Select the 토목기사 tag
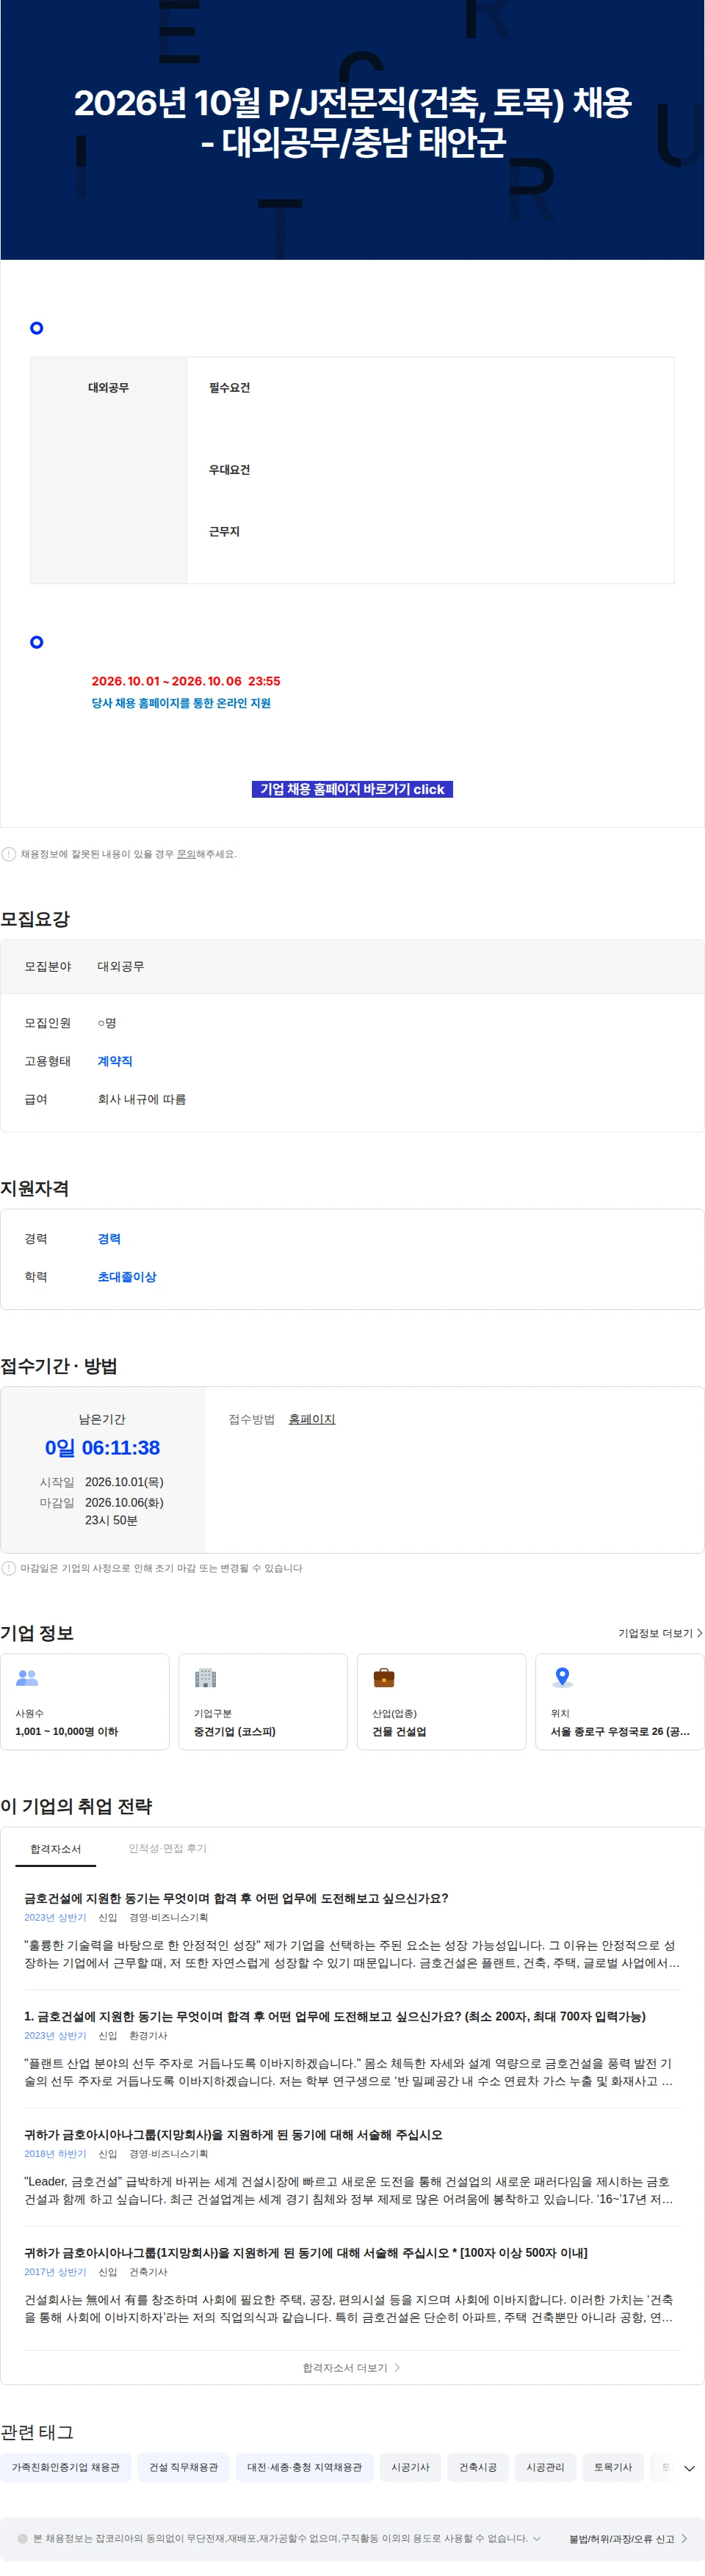This screenshot has width=705, height=2576. coord(613,2467)
